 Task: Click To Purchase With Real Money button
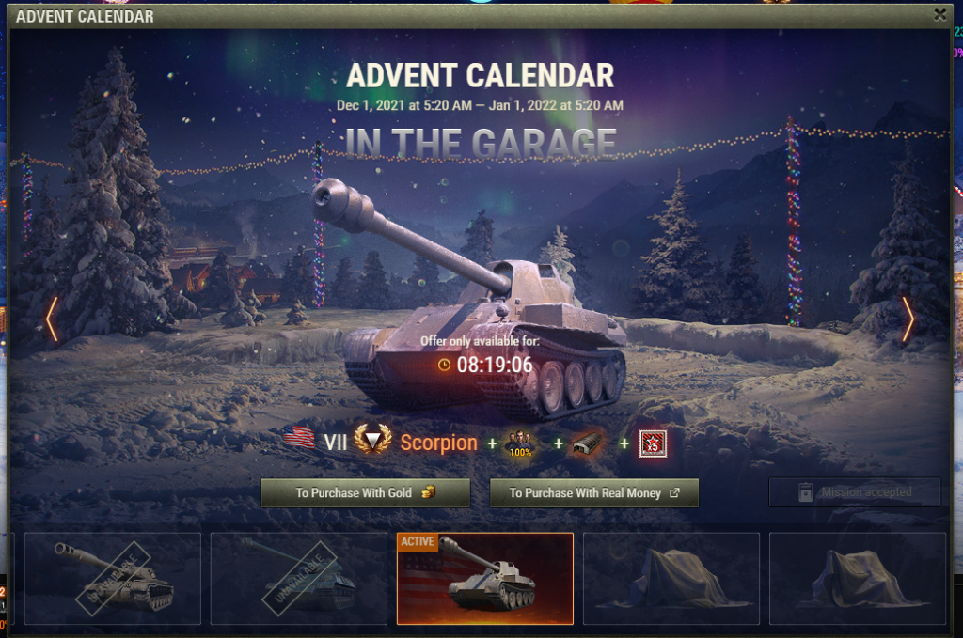pyautogui.click(x=594, y=492)
